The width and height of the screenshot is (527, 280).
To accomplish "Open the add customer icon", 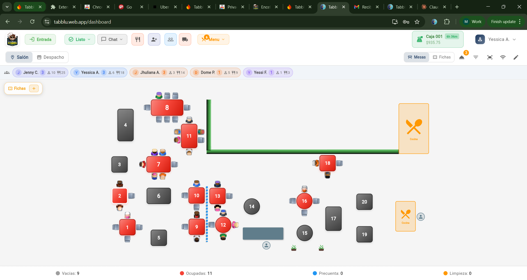I will (x=154, y=39).
